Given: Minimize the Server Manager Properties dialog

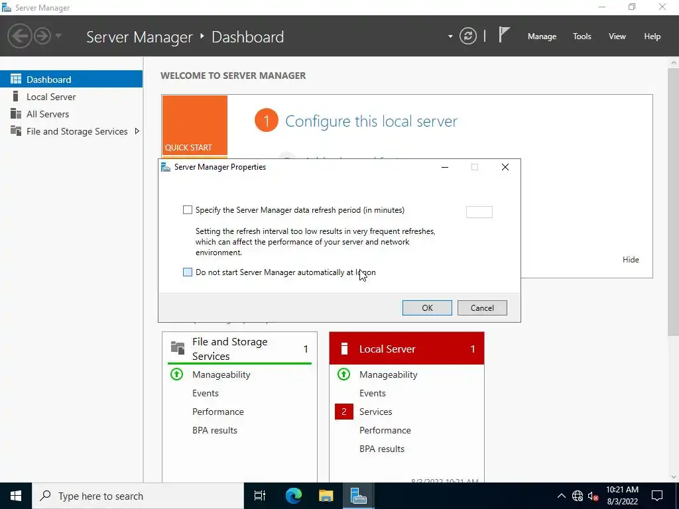Looking at the screenshot, I should pyautogui.click(x=445, y=167).
